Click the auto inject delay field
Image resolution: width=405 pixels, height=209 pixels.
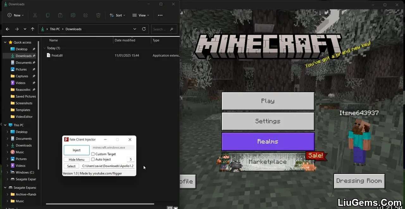[131, 160]
